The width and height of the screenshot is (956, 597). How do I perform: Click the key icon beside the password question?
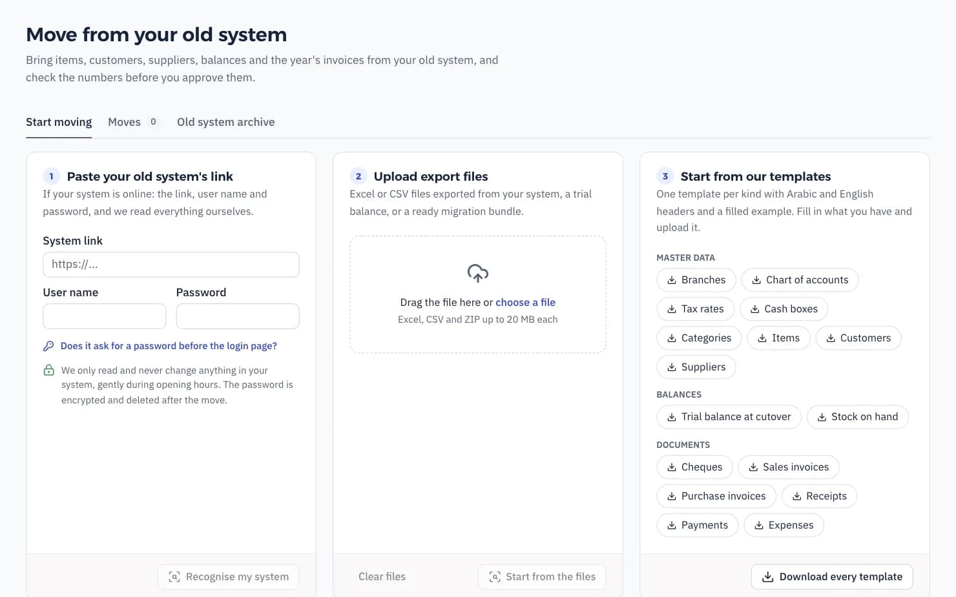48,346
